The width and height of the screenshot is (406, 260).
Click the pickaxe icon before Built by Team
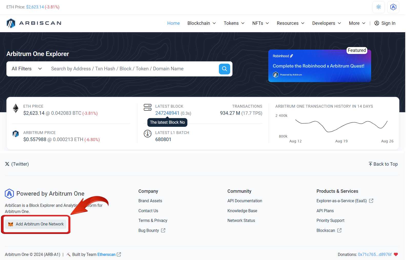point(68,255)
